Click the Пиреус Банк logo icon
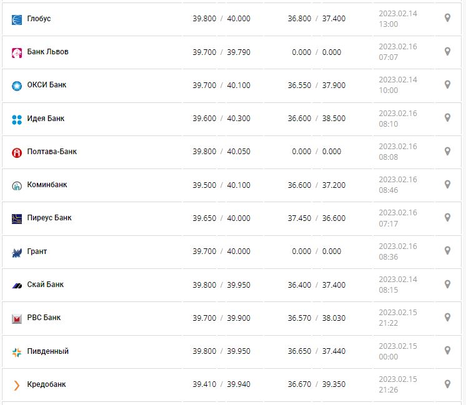 [17, 218]
